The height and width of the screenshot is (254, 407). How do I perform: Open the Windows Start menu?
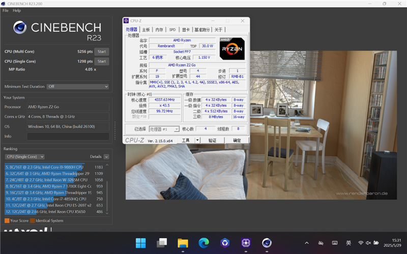pos(141,243)
